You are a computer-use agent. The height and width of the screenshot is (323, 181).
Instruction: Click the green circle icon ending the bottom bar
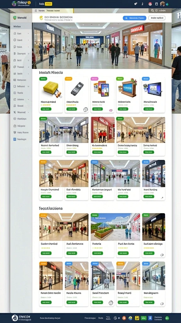(x=167, y=318)
